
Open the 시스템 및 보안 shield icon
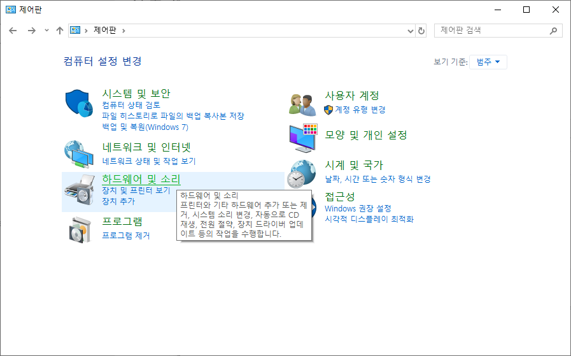[79, 103]
